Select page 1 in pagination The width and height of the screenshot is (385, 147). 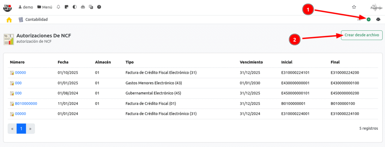coord(21,129)
